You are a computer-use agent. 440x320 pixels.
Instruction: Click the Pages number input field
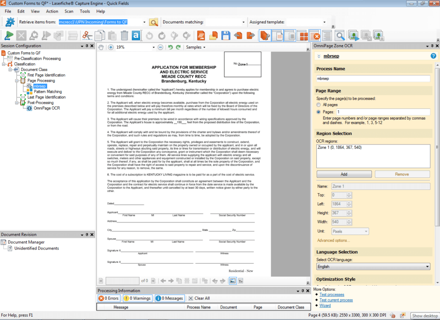(x=383, y=112)
